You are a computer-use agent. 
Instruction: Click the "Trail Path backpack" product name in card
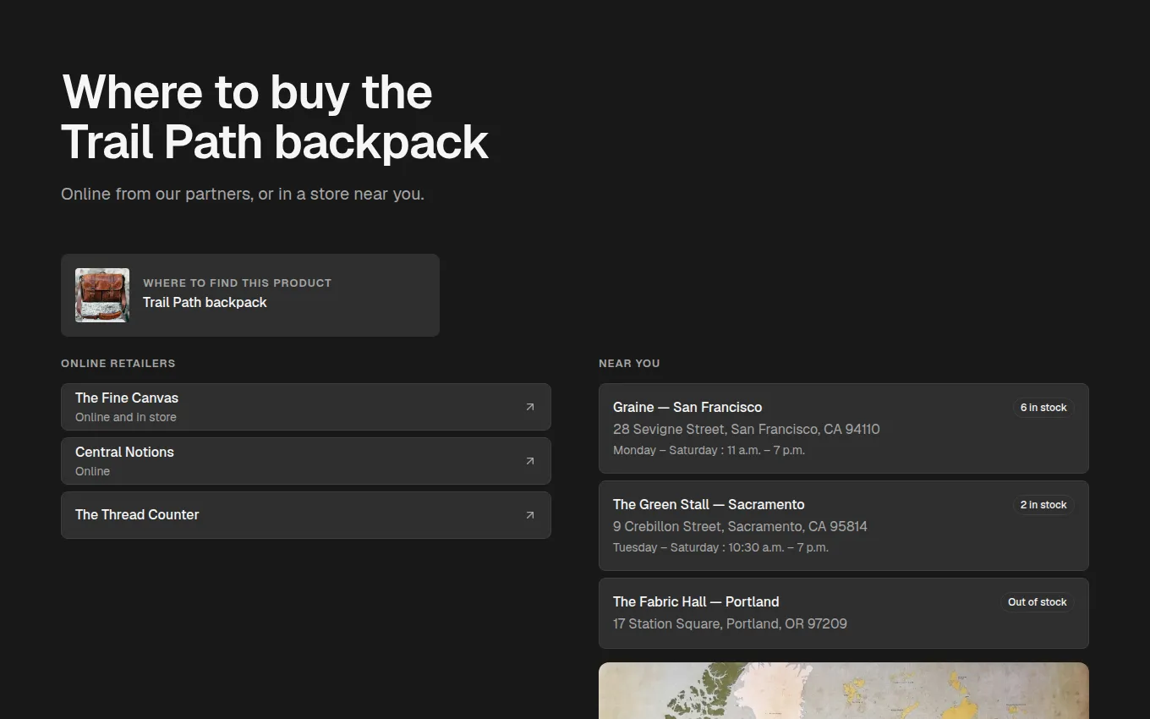click(x=205, y=302)
